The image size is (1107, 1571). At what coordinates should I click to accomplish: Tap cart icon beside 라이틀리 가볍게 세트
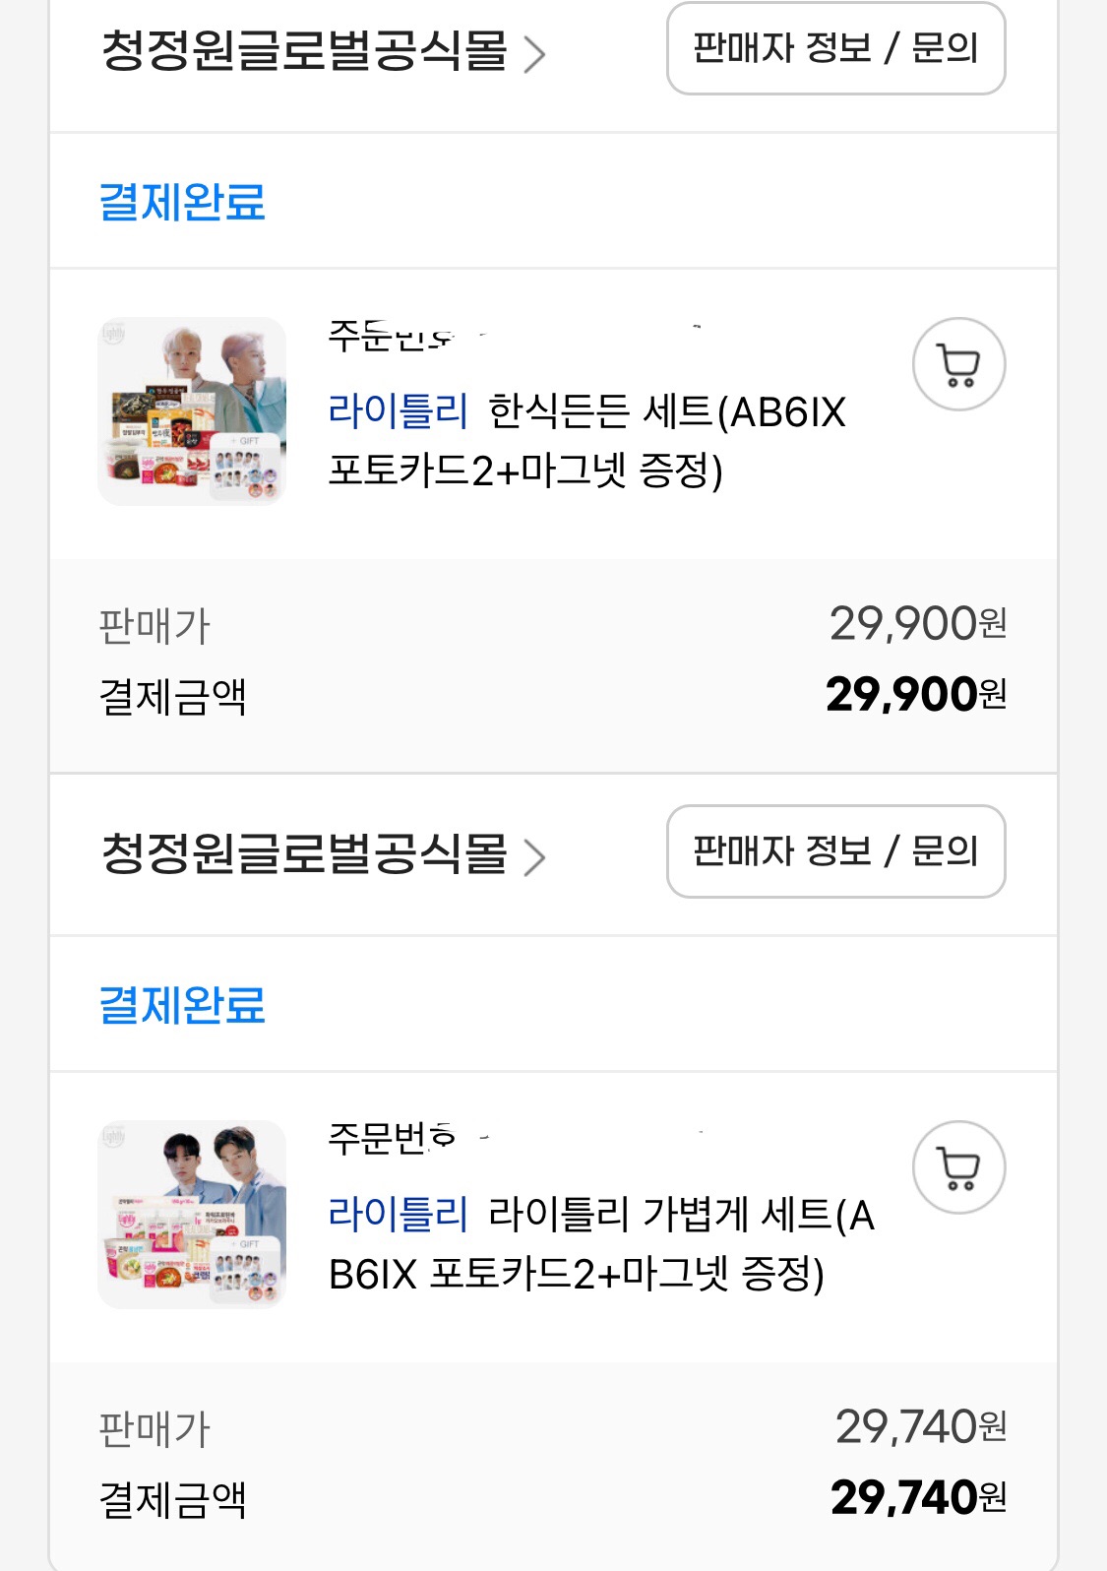[x=958, y=1168]
